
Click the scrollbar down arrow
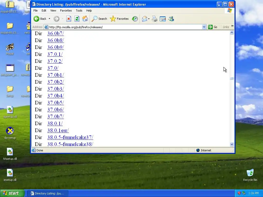pos(232,144)
